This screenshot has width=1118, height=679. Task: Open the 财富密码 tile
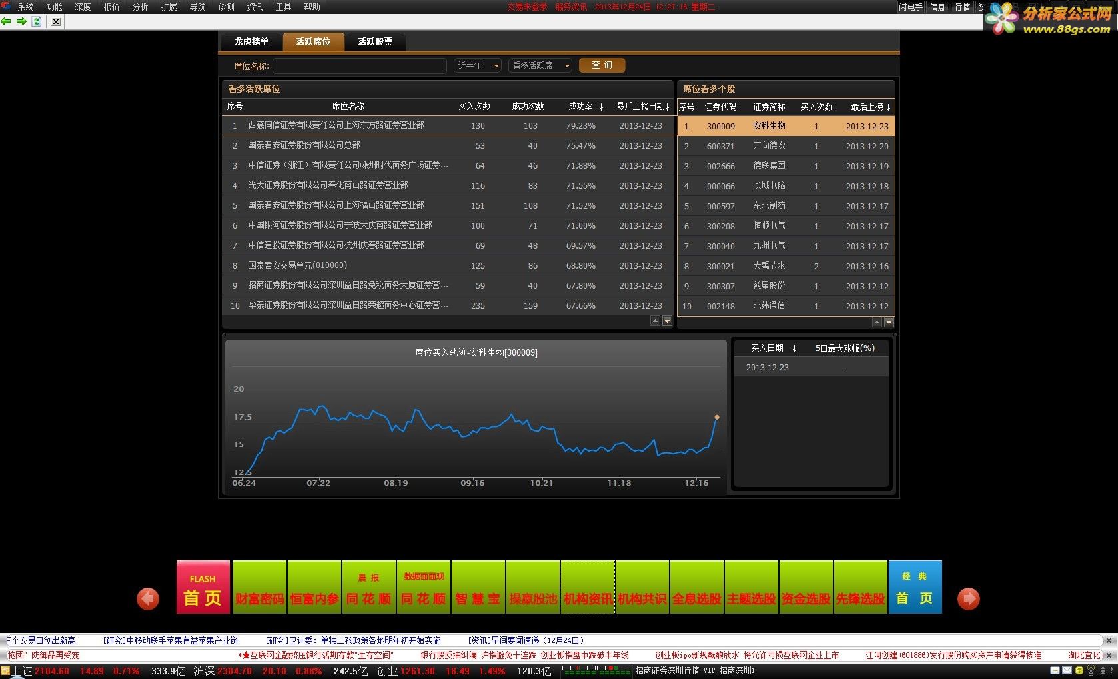point(260,587)
